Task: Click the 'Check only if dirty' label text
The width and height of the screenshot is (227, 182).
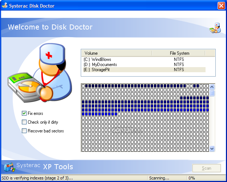Action: point(43,122)
